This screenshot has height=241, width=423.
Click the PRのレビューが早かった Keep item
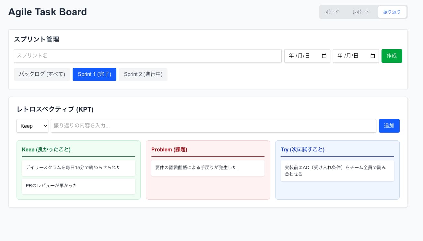pyautogui.click(x=78, y=186)
